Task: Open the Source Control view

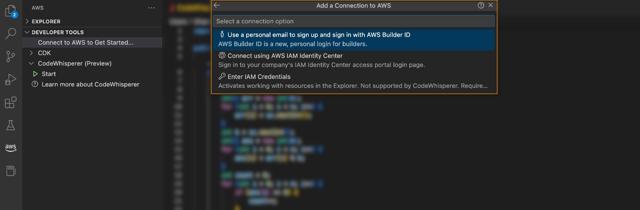Action: [x=10, y=57]
